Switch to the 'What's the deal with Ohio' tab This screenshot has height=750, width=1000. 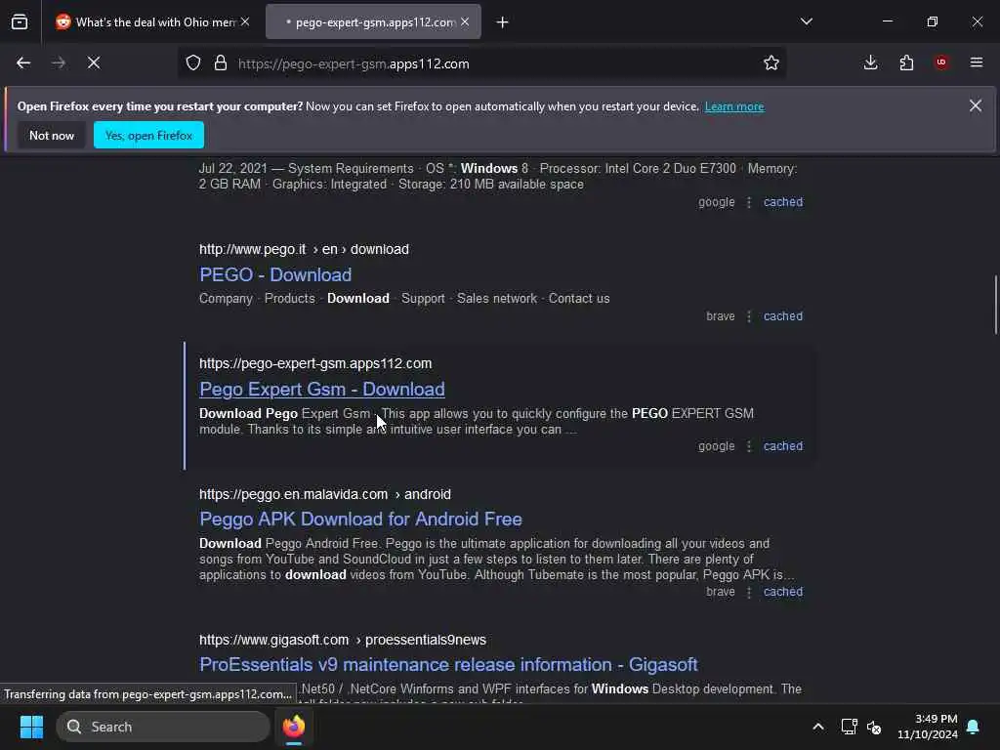(x=151, y=22)
